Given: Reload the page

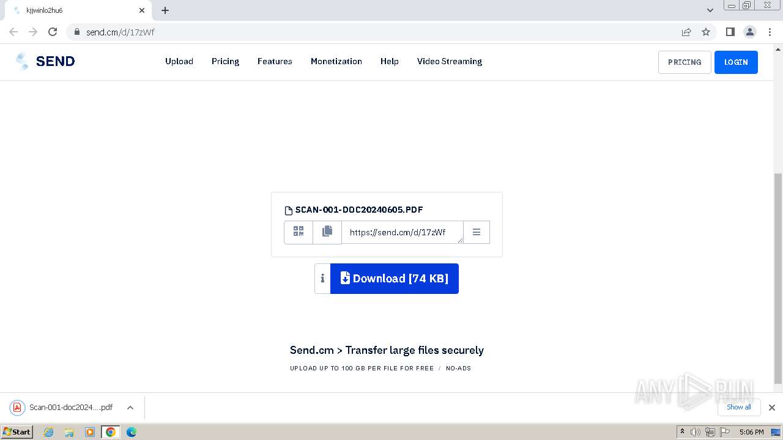Looking at the screenshot, I should (53, 32).
